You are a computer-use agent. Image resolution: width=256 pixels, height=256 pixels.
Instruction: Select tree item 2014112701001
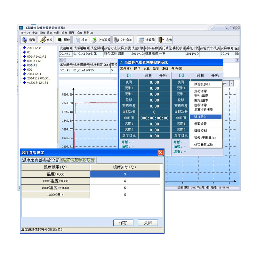tap(38, 78)
